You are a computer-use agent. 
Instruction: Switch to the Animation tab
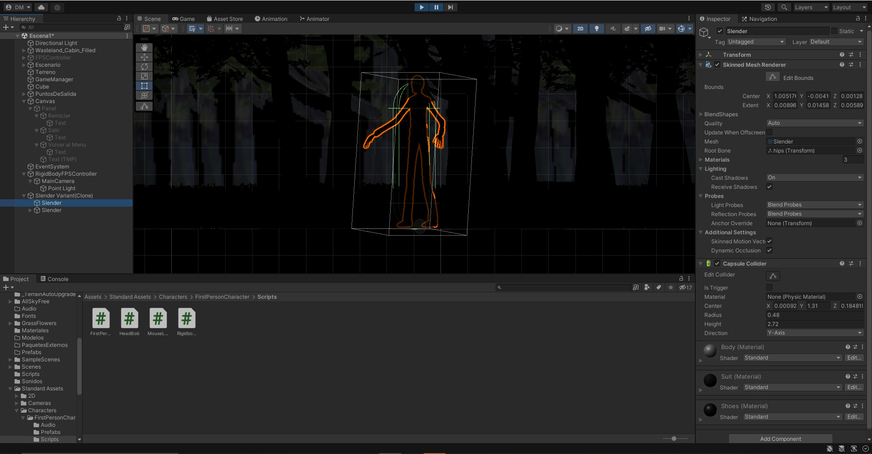[x=271, y=19]
